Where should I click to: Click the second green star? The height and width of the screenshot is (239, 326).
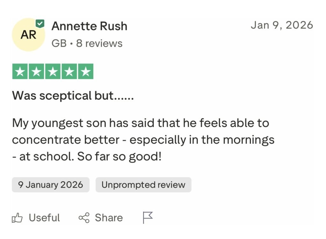pos(36,71)
